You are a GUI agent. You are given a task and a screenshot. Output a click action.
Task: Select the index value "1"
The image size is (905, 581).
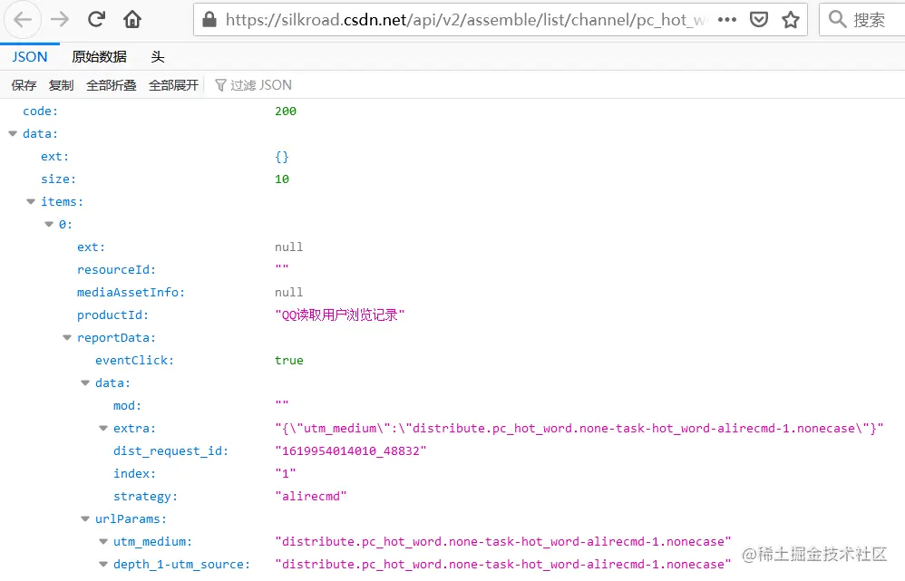tap(286, 473)
